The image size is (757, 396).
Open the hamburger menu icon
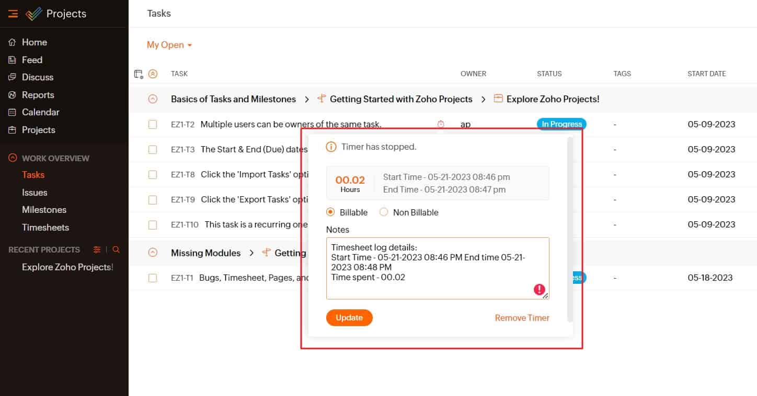[13, 14]
